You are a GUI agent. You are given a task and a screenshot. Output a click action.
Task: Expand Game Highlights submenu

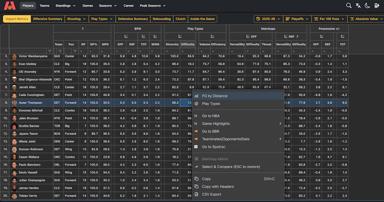(280, 123)
